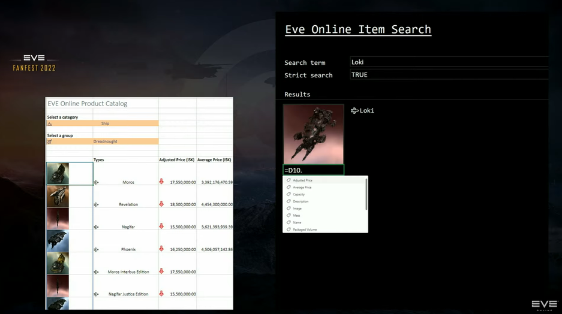Choose the Image field suggestion
The image size is (562, 314).
pyautogui.click(x=324, y=209)
